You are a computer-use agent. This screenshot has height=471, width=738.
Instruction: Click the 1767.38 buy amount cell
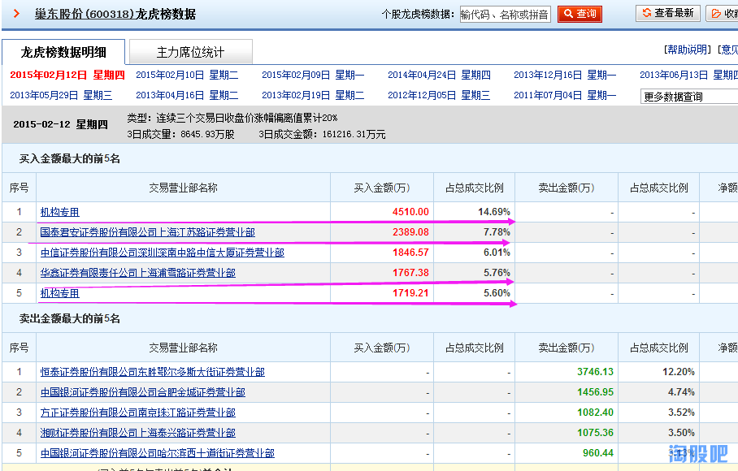[x=382, y=273]
